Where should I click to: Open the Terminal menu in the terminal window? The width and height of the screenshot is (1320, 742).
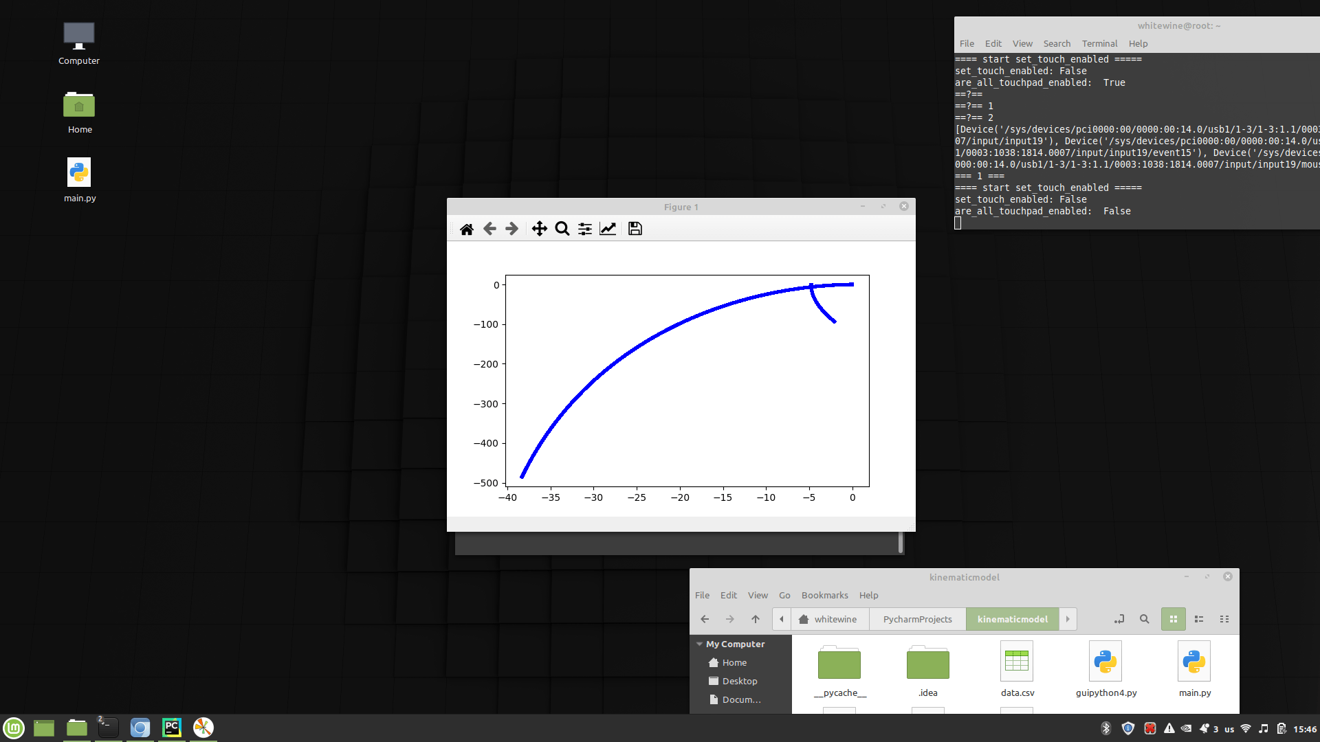pos(1099,43)
